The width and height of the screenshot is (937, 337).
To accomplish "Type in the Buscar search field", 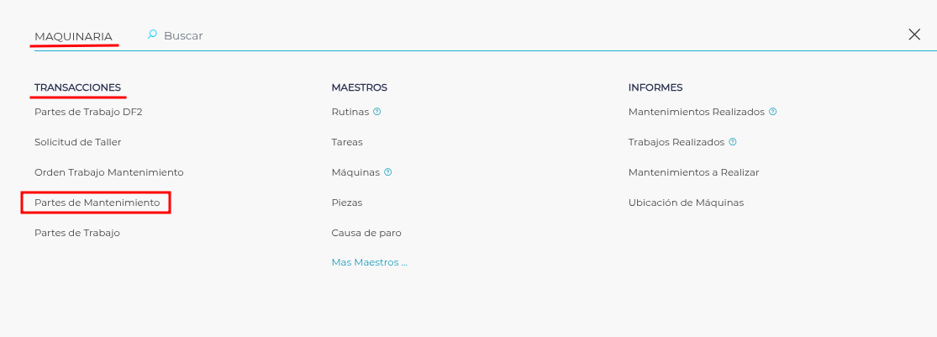I will coord(504,35).
